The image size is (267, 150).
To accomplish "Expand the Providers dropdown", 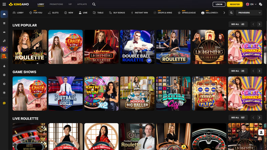I will click(249, 13).
